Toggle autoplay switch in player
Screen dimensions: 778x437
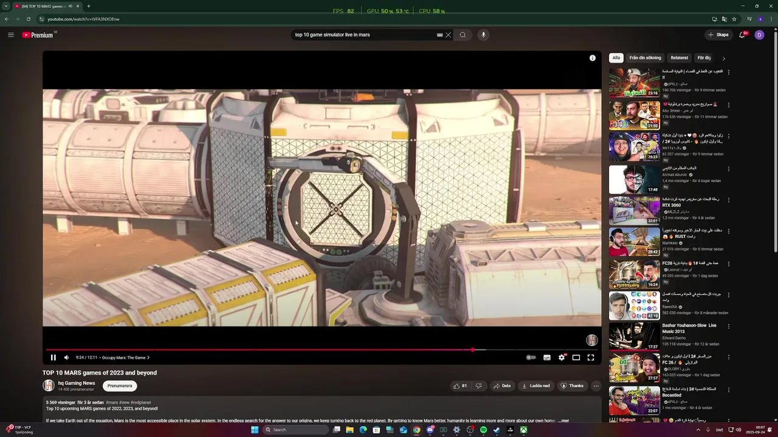click(x=531, y=357)
